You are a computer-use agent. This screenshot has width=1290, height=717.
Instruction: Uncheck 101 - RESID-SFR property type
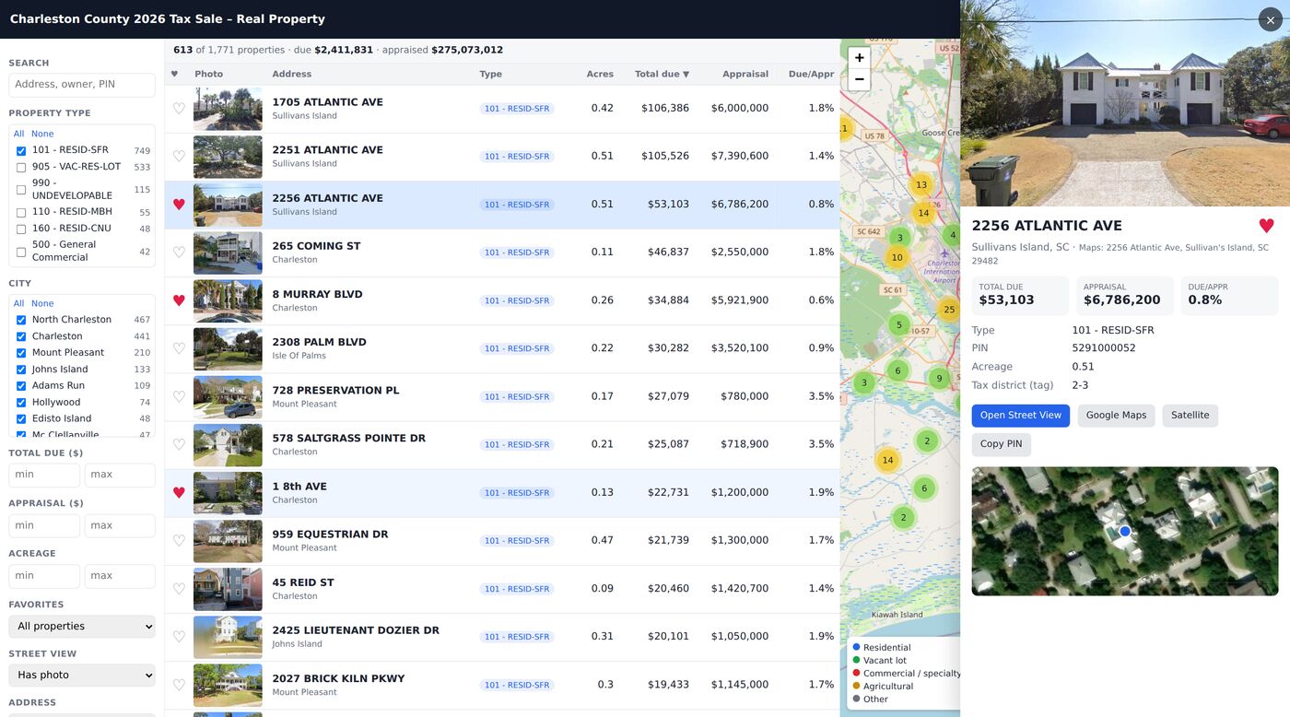pos(21,150)
